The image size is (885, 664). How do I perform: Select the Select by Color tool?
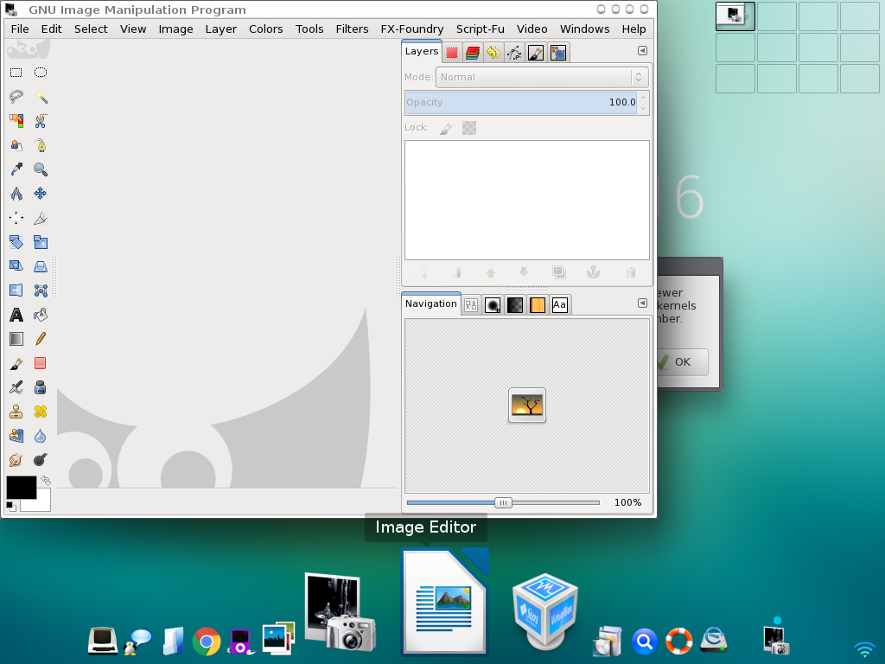click(16, 121)
